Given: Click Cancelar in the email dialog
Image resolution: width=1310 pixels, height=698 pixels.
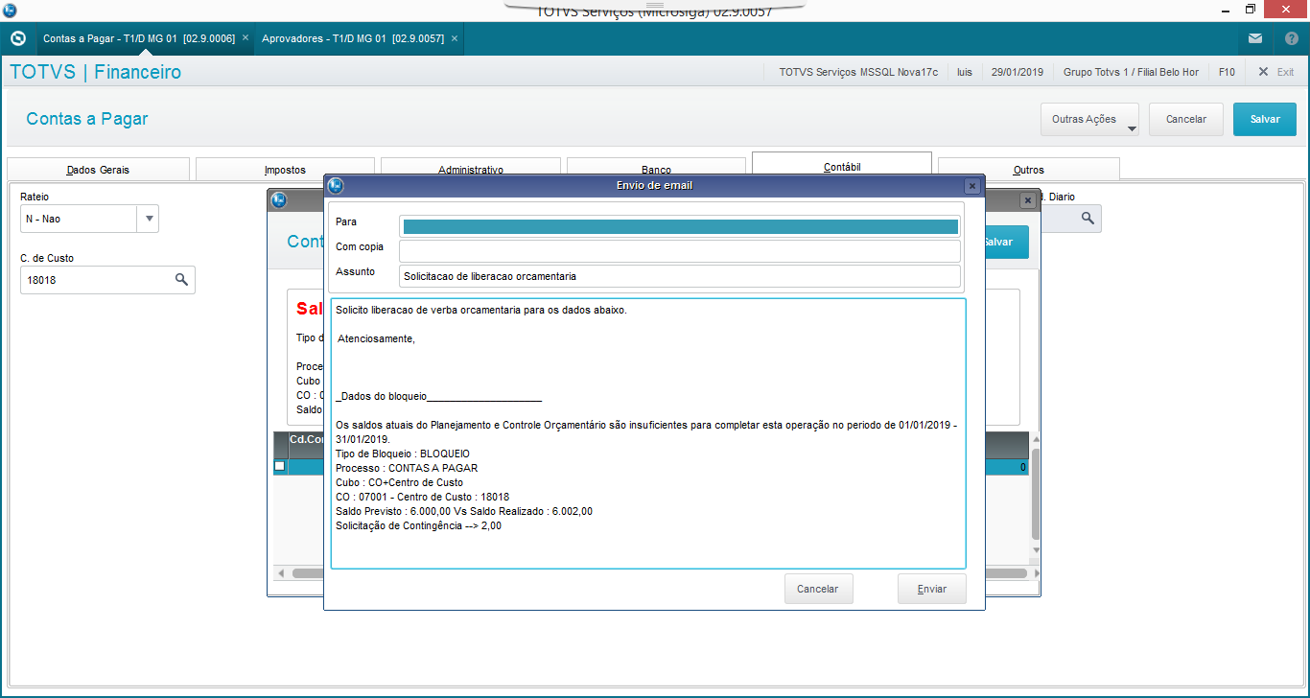Looking at the screenshot, I should [x=818, y=589].
